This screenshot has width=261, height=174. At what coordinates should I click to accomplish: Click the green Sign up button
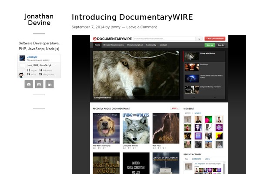210,45
